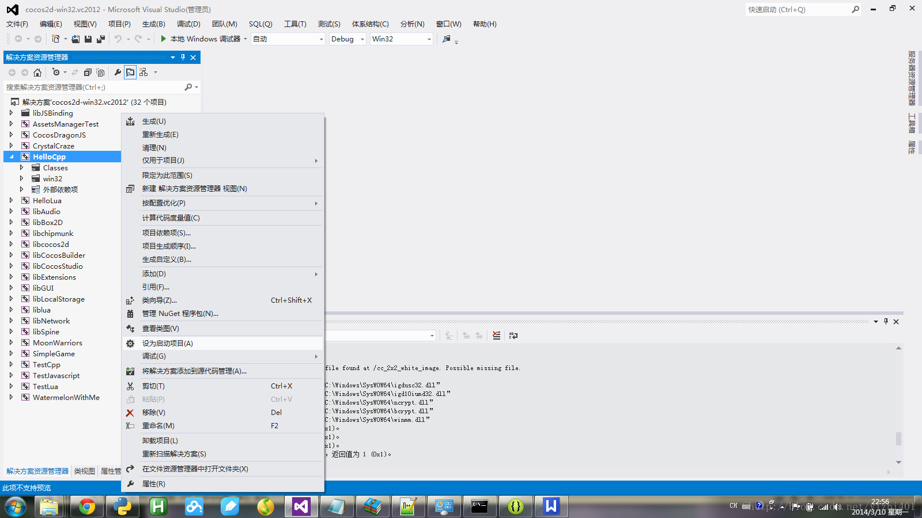The height and width of the screenshot is (518, 922).
Task: Open the command prompt taskbar icon
Action: pyautogui.click(x=479, y=506)
